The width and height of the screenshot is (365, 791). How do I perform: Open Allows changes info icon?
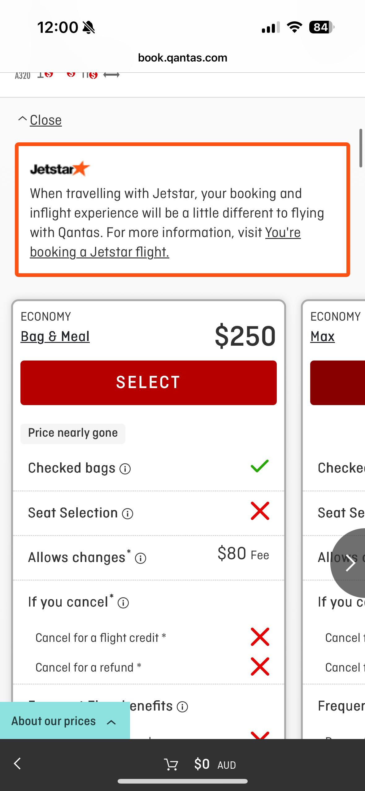point(141,558)
